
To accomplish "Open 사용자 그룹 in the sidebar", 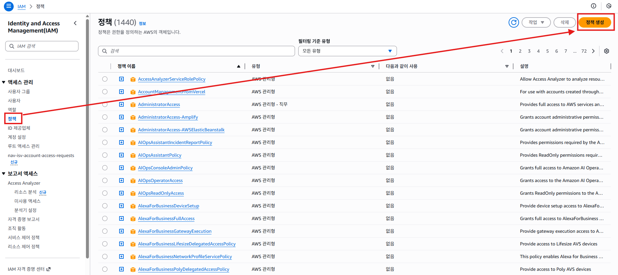I will (x=19, y=92).
